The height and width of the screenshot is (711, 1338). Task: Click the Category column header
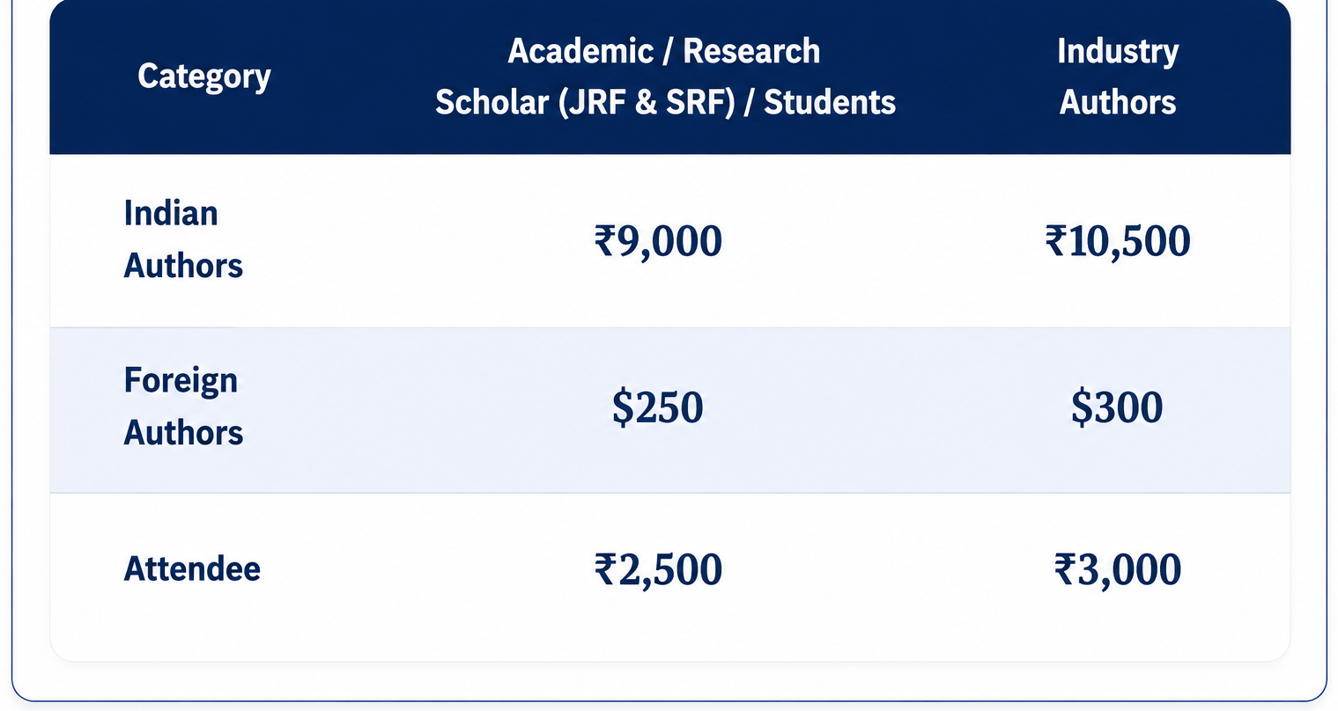(x=204, y=77)
